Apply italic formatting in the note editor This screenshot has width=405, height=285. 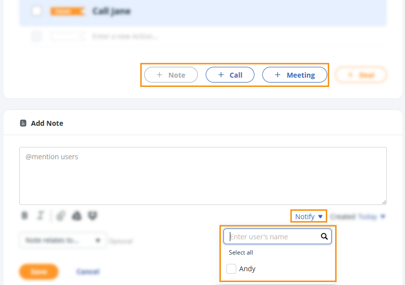pos(41,216)
